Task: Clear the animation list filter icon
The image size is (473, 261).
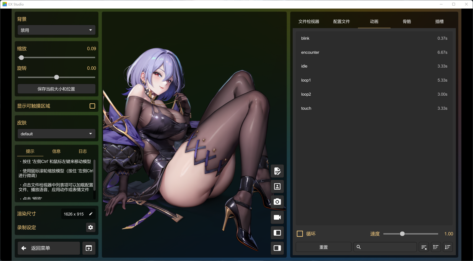Action: [x=424, y=247]
